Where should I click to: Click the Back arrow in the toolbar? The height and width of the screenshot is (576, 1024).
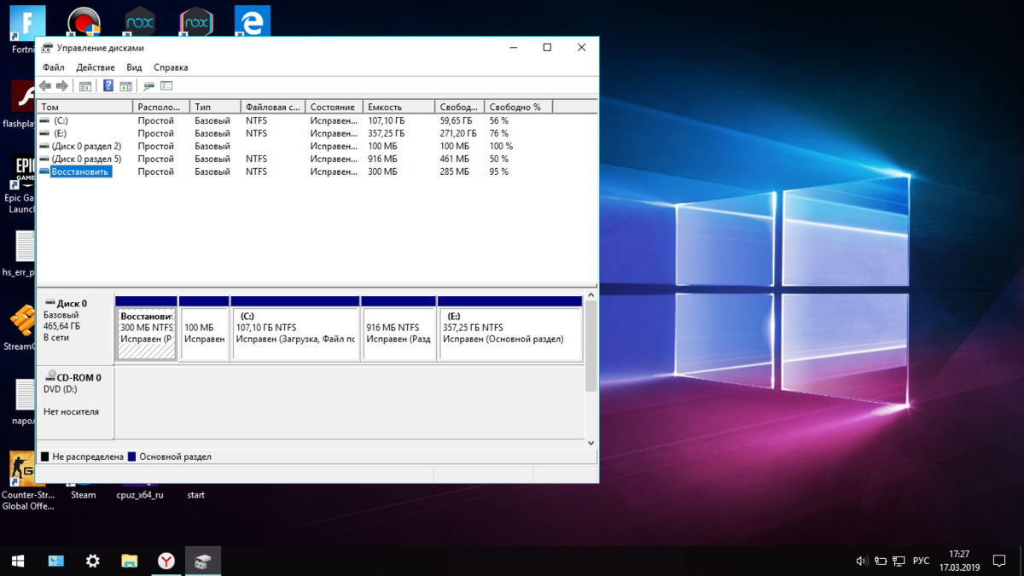click(x=45, y=86)
